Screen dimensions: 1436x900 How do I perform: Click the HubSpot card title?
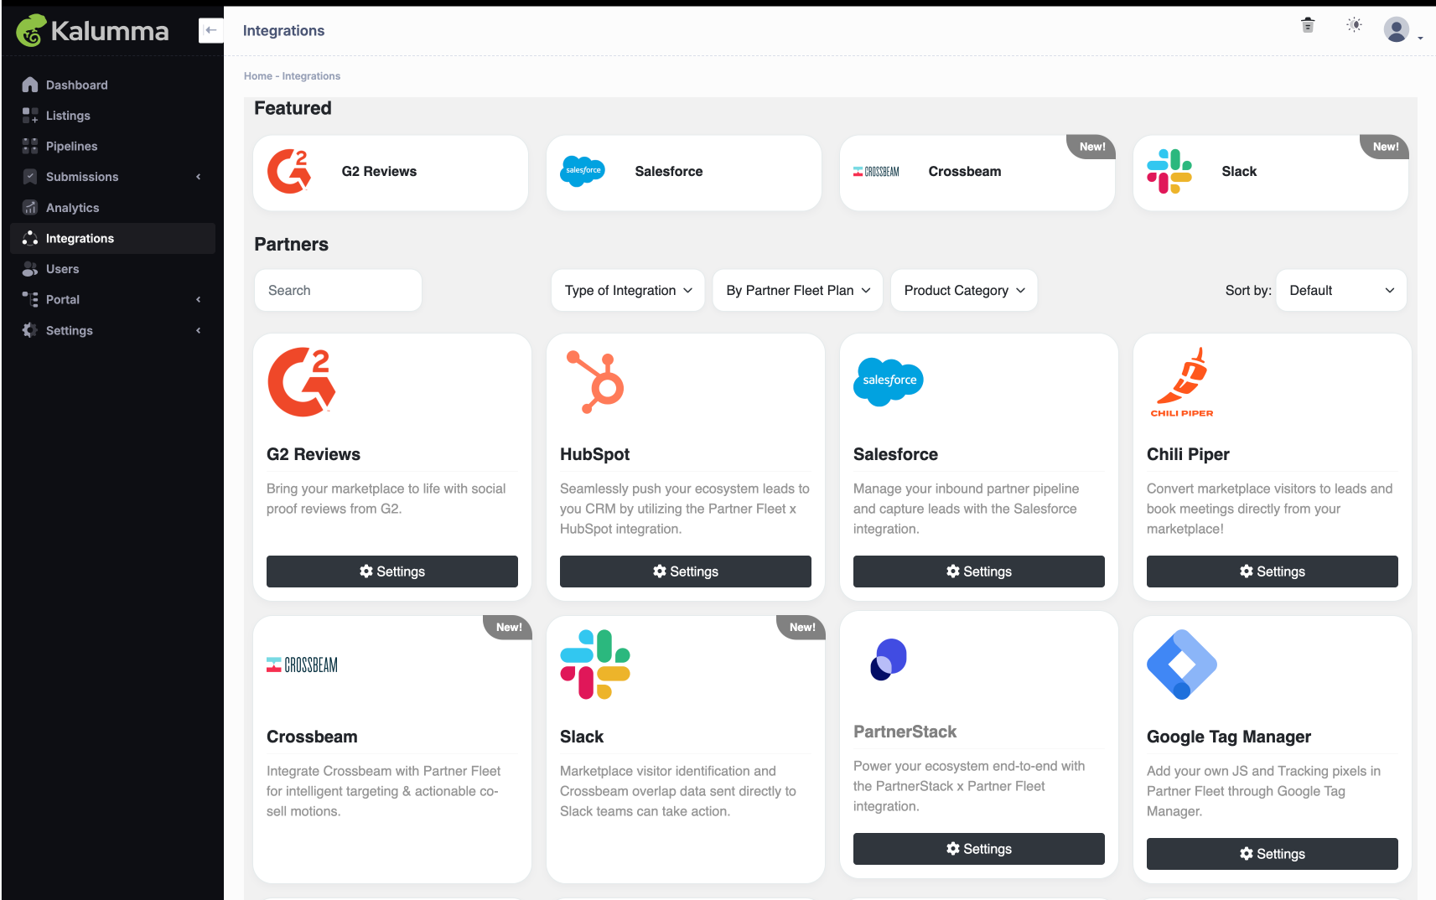(594, 454)
